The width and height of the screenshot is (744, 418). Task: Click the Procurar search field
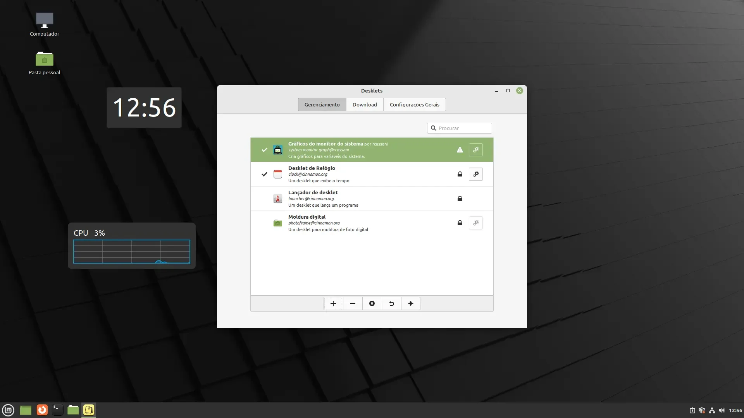click(x=460, y=128)
